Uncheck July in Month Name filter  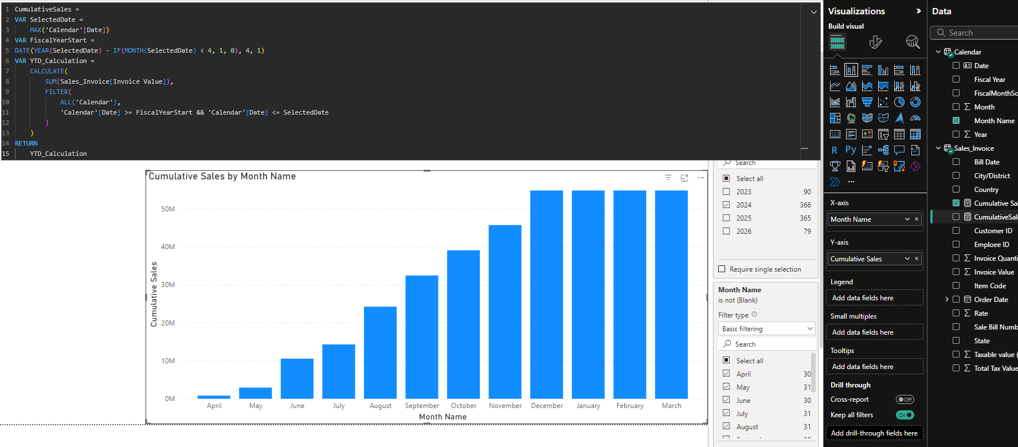[x=726, y=413]
